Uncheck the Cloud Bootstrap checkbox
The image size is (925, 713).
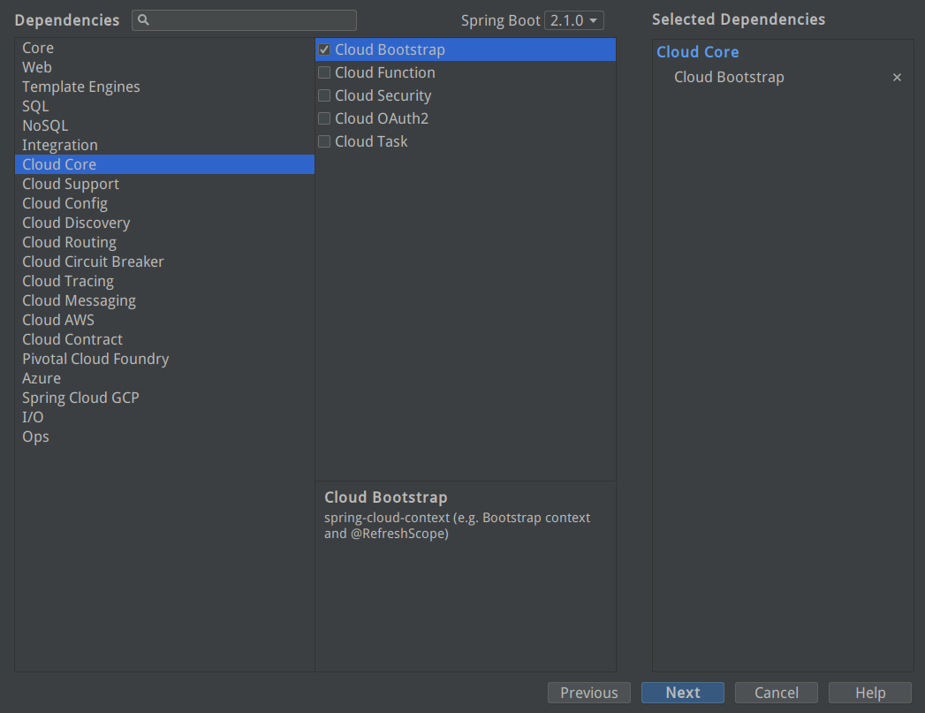coord(324,49)
